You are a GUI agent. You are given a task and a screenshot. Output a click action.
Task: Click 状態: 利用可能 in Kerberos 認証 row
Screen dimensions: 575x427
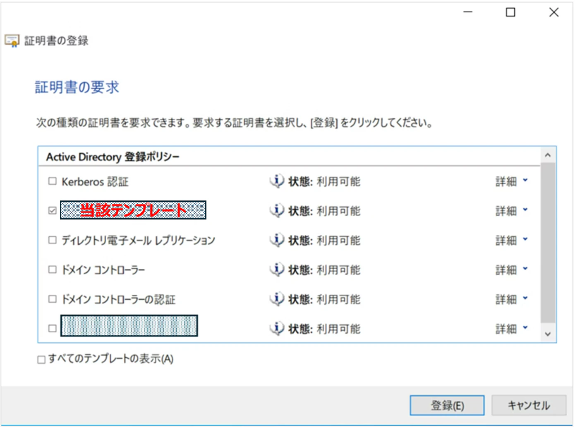324,181
